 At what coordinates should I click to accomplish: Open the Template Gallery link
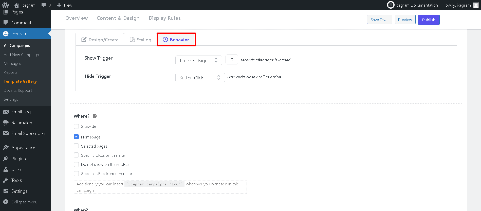20,81
